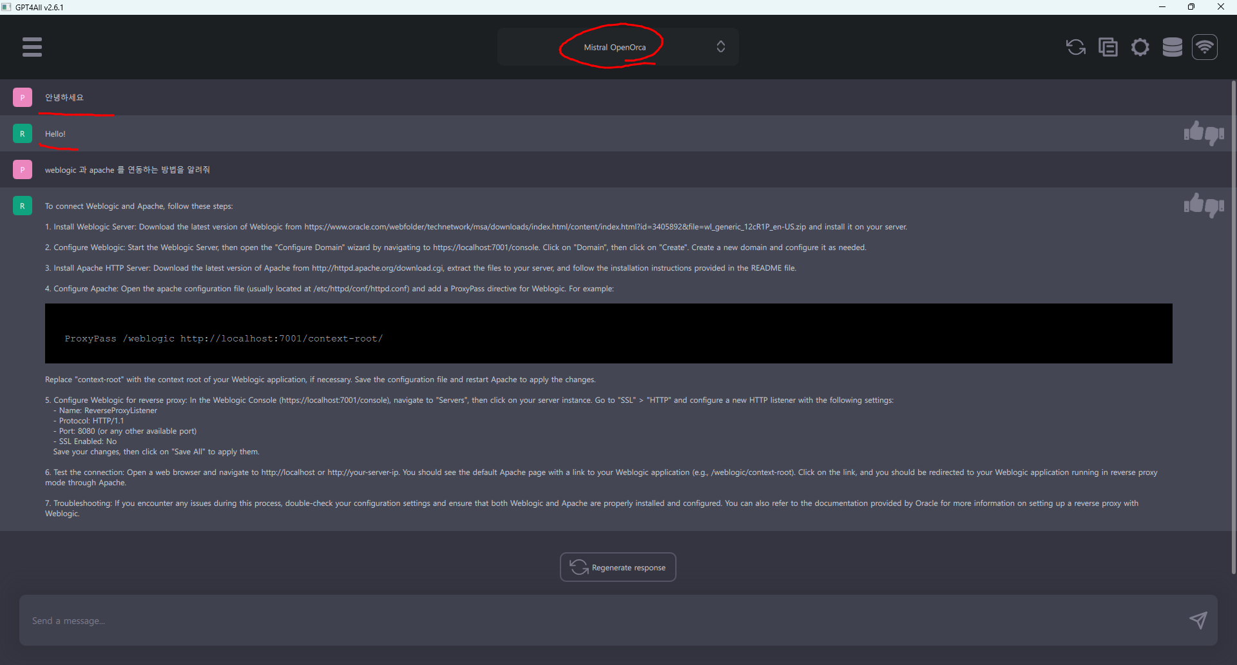
Task: Open the Mistral OpenOrca model selector
Action: click(617, 47)
